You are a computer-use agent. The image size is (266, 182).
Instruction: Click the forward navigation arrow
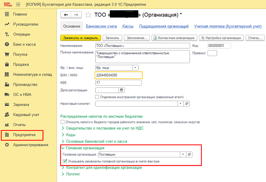coord(76,15)
